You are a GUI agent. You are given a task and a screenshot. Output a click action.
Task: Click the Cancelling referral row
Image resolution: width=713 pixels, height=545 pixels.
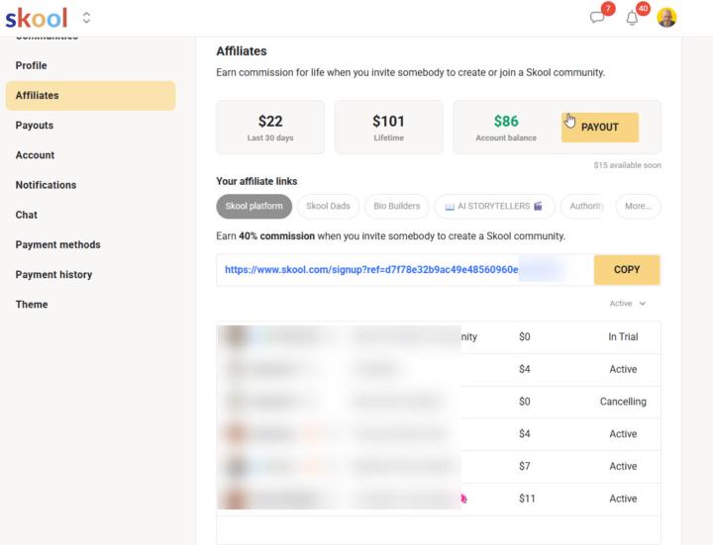(x=439, y=402)
